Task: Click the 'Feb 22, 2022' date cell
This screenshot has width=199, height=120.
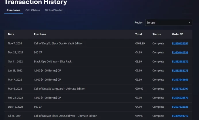Action: click(15, 98)
